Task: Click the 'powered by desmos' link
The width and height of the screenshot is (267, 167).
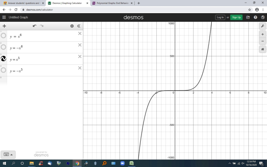Action: tap(41, 154)
